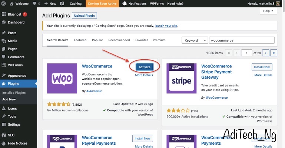Expand the Keyword search type dropdown
Viewport: 285px width, 148px height.
tap(195, 40)
